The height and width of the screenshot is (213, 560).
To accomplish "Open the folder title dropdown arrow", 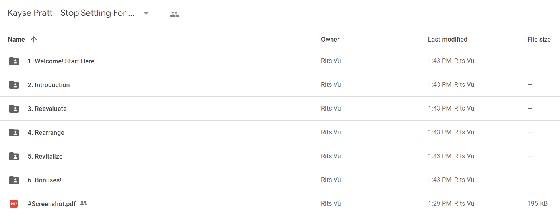I will (x=146, y=13).
